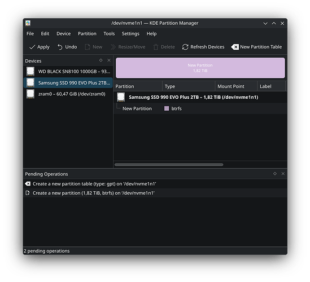Select the WD BLACK SN8100 device
Viewport: 310px width, 282px height.
[x=68, y=72]
